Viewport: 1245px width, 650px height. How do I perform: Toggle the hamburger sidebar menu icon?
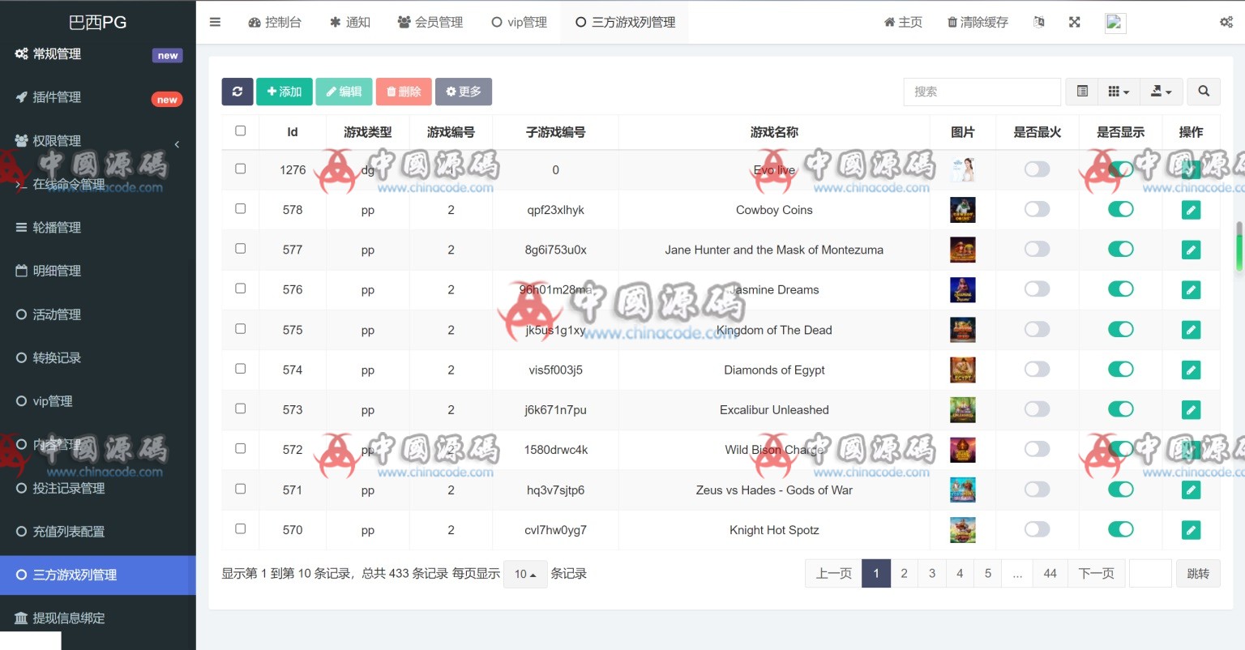(x=215, y=22)
